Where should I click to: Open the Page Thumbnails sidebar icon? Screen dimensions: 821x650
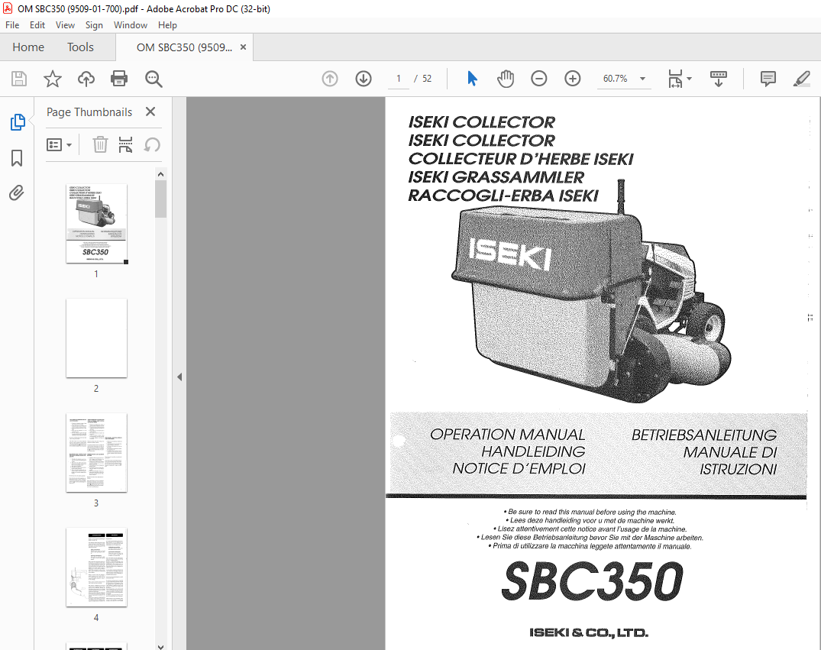coord(18,122)
